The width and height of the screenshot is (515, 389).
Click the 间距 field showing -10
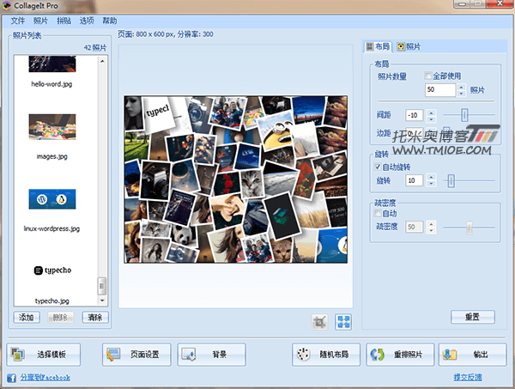point(415,115)
